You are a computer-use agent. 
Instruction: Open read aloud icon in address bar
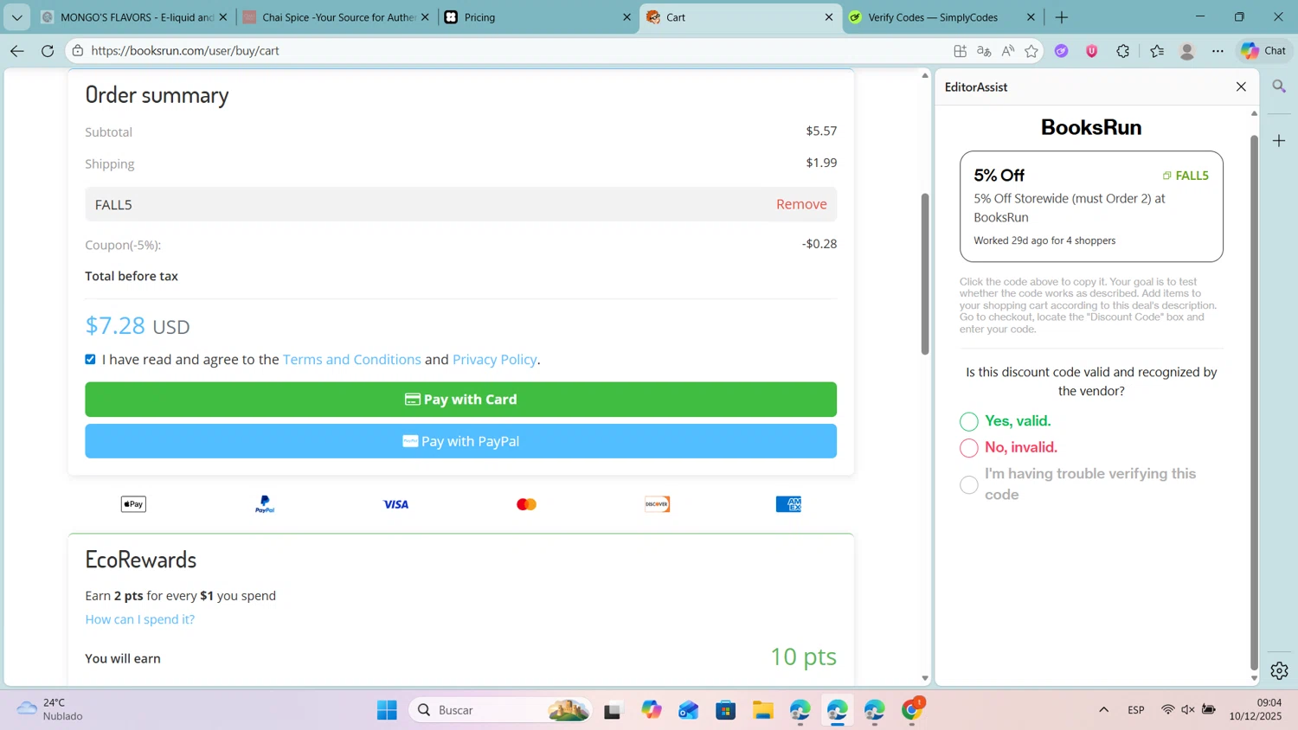click(1008, 51)
